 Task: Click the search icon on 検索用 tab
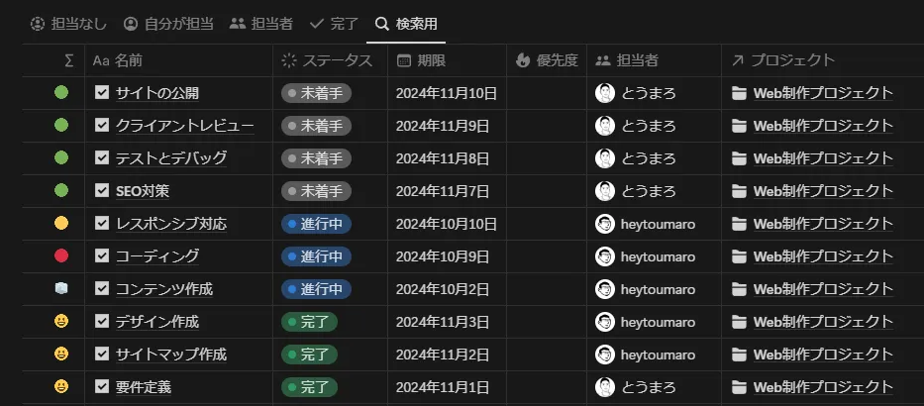click(382, 24)
